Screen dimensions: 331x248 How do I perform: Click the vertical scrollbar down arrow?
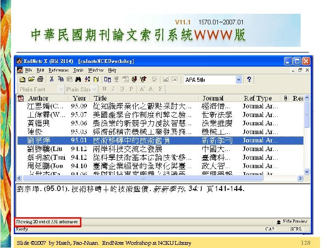(x=307, y=172)
